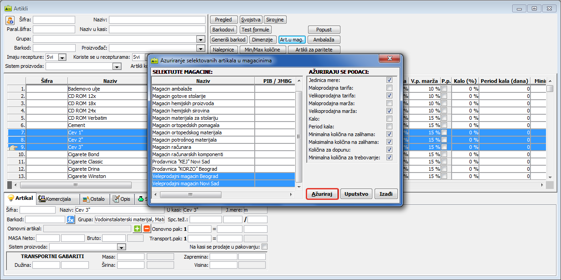Close the Ažuriranje dialog with the red X
Image resolution: width=561 pixels, height=280 pixels.
(x=390, y=60)
